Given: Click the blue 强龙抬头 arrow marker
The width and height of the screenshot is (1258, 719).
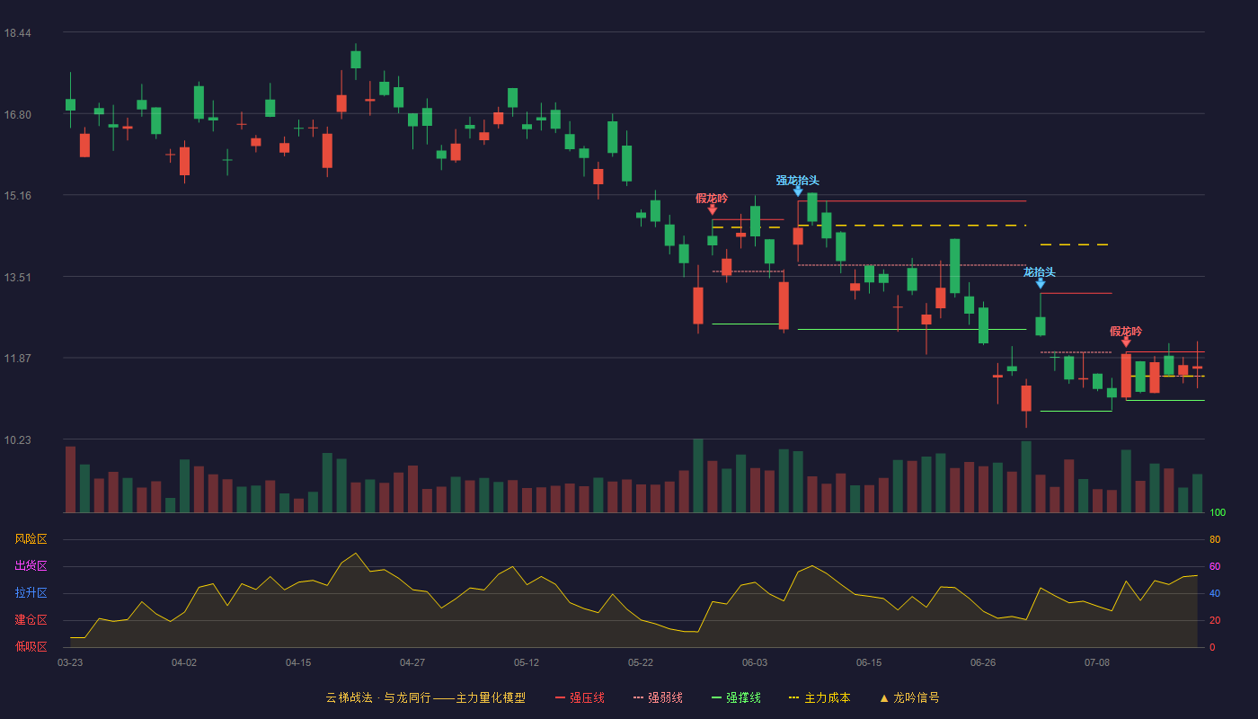Looking at the screenshot, I should 798,191.
